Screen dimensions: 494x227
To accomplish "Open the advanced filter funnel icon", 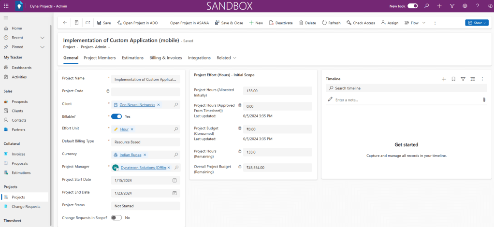I will pos(452,6).
